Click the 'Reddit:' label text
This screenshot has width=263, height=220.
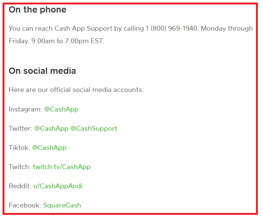20,186
